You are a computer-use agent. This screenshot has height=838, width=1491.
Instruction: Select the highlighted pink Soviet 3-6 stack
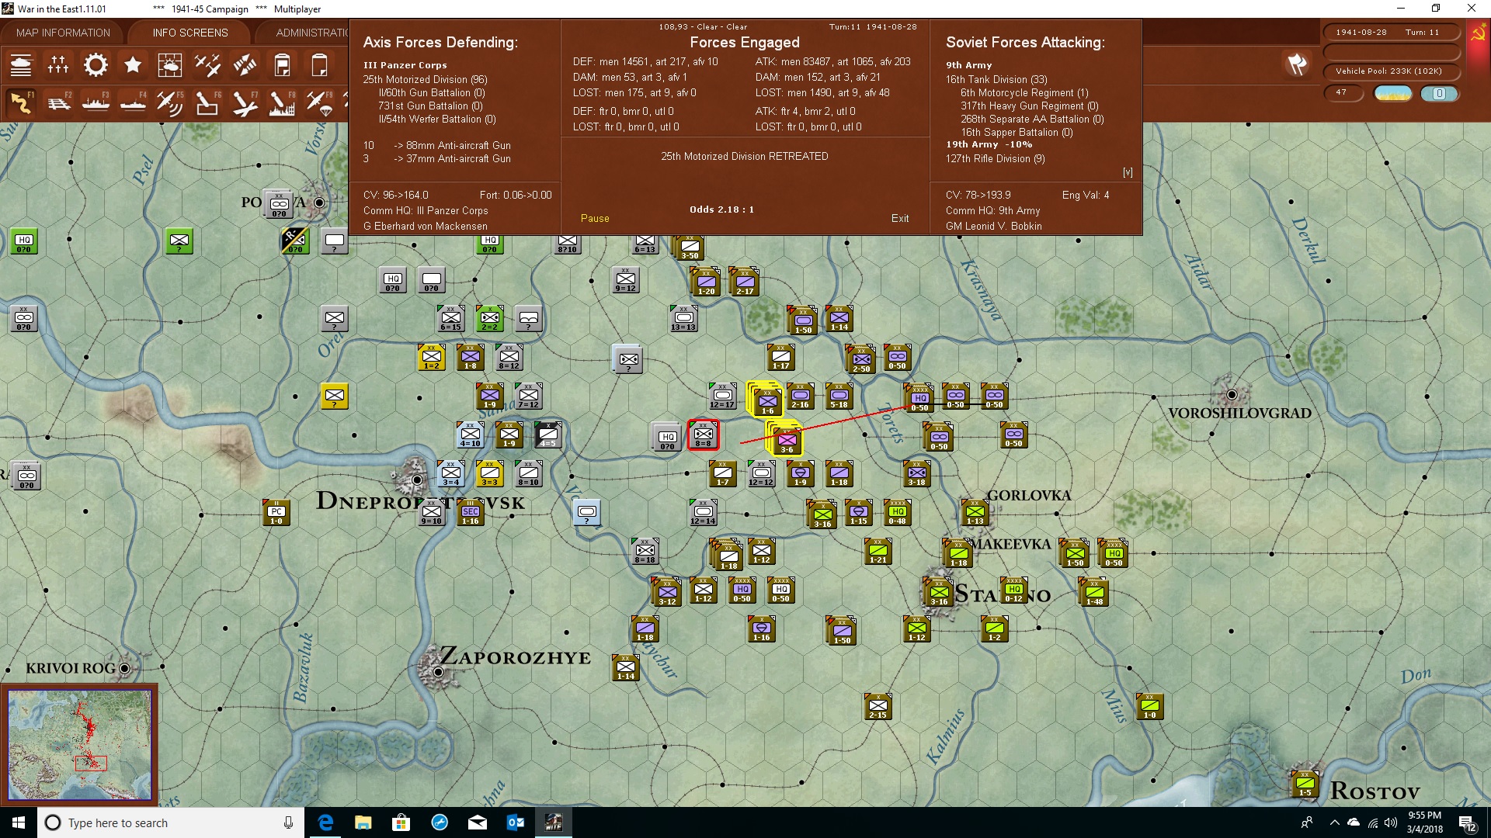(x=786, y=440)
